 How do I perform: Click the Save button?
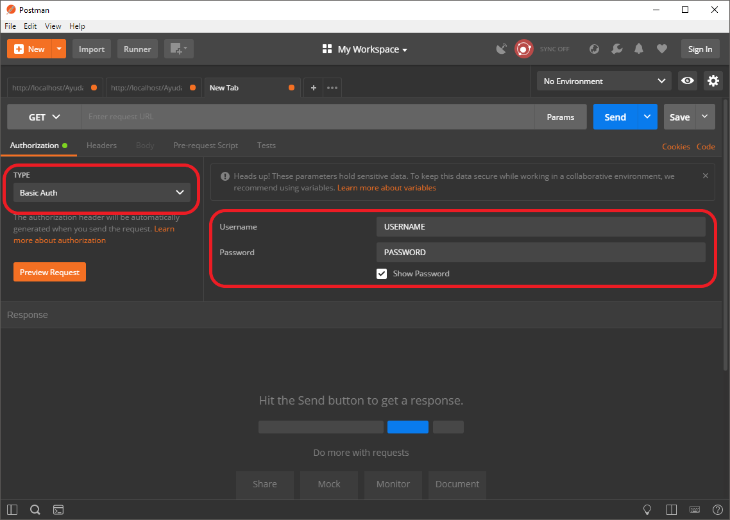click(x=680, y=117)
